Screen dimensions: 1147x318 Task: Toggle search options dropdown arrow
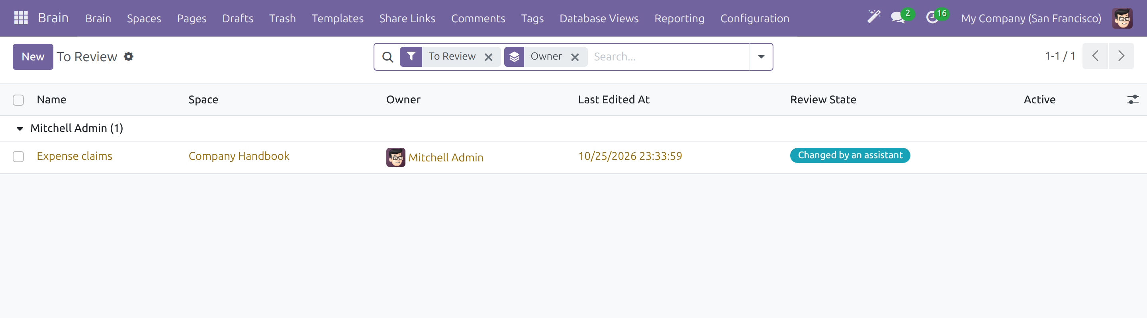[x=761, y=56]
